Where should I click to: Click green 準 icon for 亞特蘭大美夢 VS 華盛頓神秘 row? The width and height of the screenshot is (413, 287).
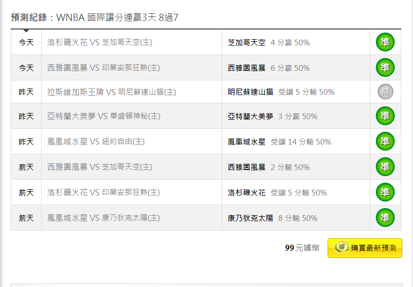pos(385,116)
